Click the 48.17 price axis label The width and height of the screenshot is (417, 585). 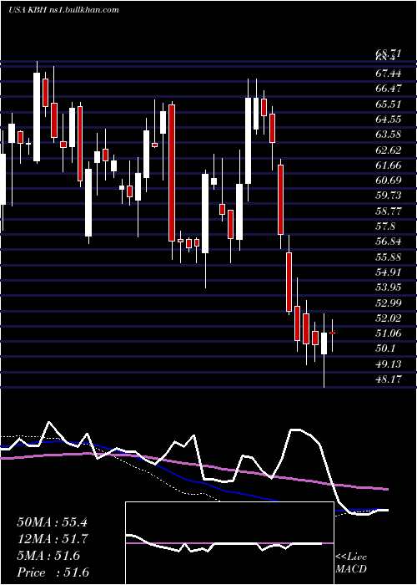point(388,379)
